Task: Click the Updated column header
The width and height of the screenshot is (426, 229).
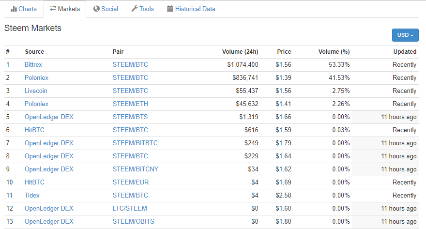Action: 404,52
